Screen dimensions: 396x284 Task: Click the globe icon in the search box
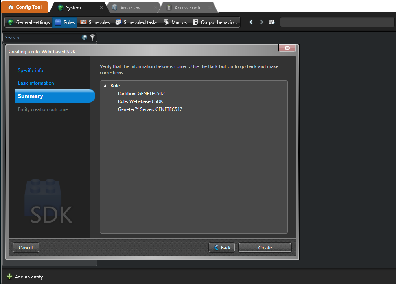84,37
